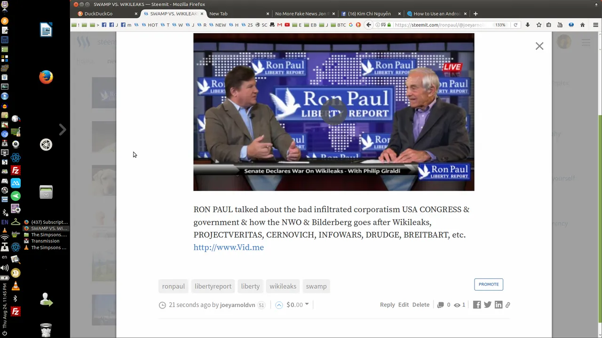This screenshot has height=338, width=602.
Task: Switch to SWAMP VS. WI... window entry
Action: click(x=46, y=229)
